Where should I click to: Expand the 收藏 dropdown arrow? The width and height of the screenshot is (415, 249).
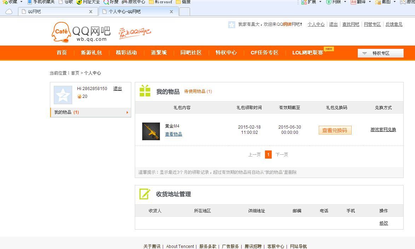(22, 2)
